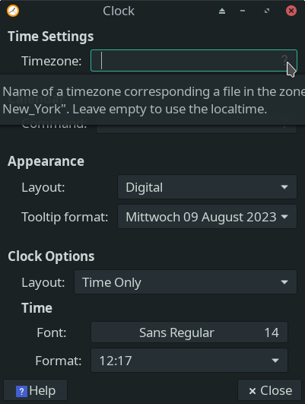Viewport: 305px width, 404px height.
Task: Open the time Format dropdown showing 12:17
Action: tap(189, 360)
